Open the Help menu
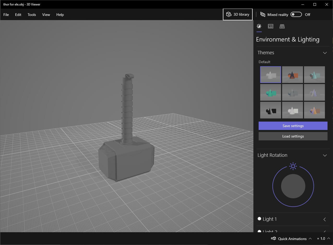The width and height of the screenshot is (333, 245). coord(60,15)
